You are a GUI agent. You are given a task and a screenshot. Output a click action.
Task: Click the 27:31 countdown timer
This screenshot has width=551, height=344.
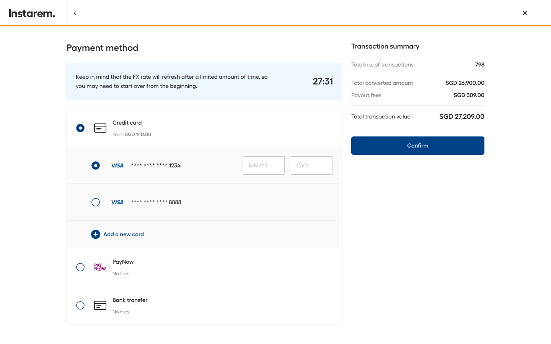[323, 81]
